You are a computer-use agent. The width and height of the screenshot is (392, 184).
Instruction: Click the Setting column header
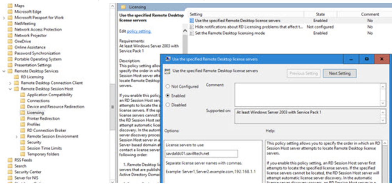pyautogui.click(x=196, y=14)
